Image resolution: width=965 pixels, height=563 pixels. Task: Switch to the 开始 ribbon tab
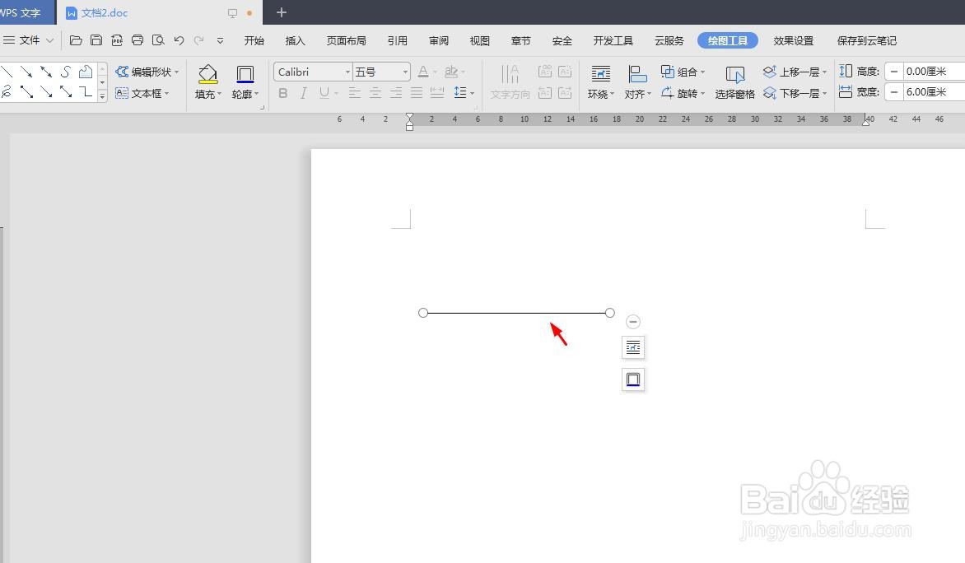(x=254, y=40)
